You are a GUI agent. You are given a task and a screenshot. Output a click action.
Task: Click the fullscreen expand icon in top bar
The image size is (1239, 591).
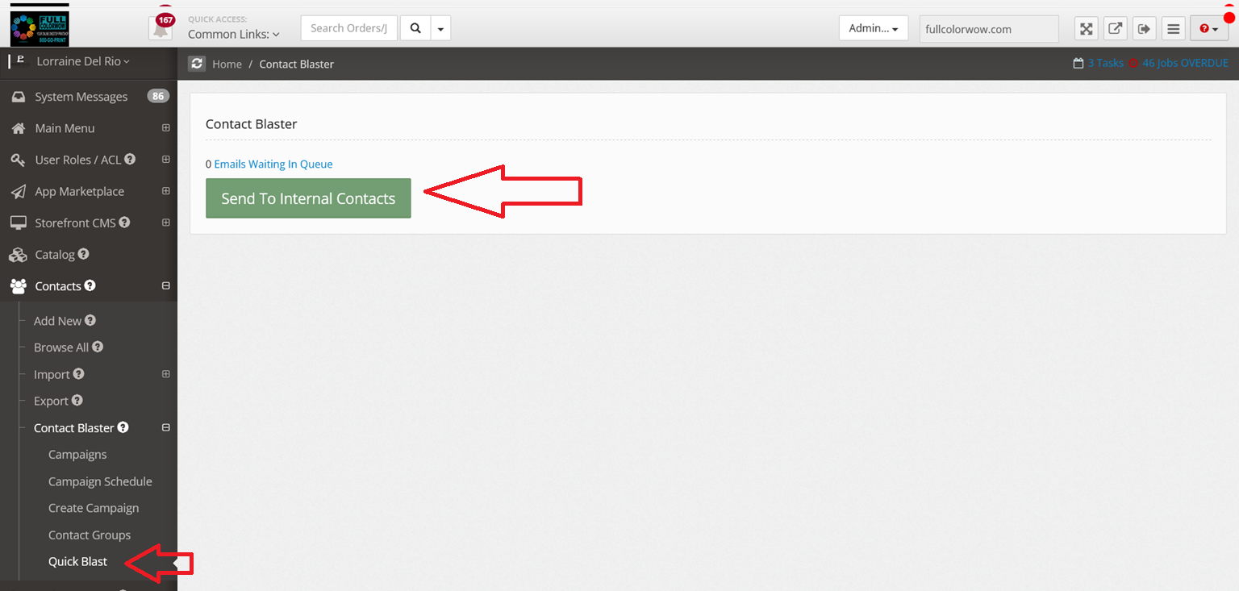[x=1087, y=29]
